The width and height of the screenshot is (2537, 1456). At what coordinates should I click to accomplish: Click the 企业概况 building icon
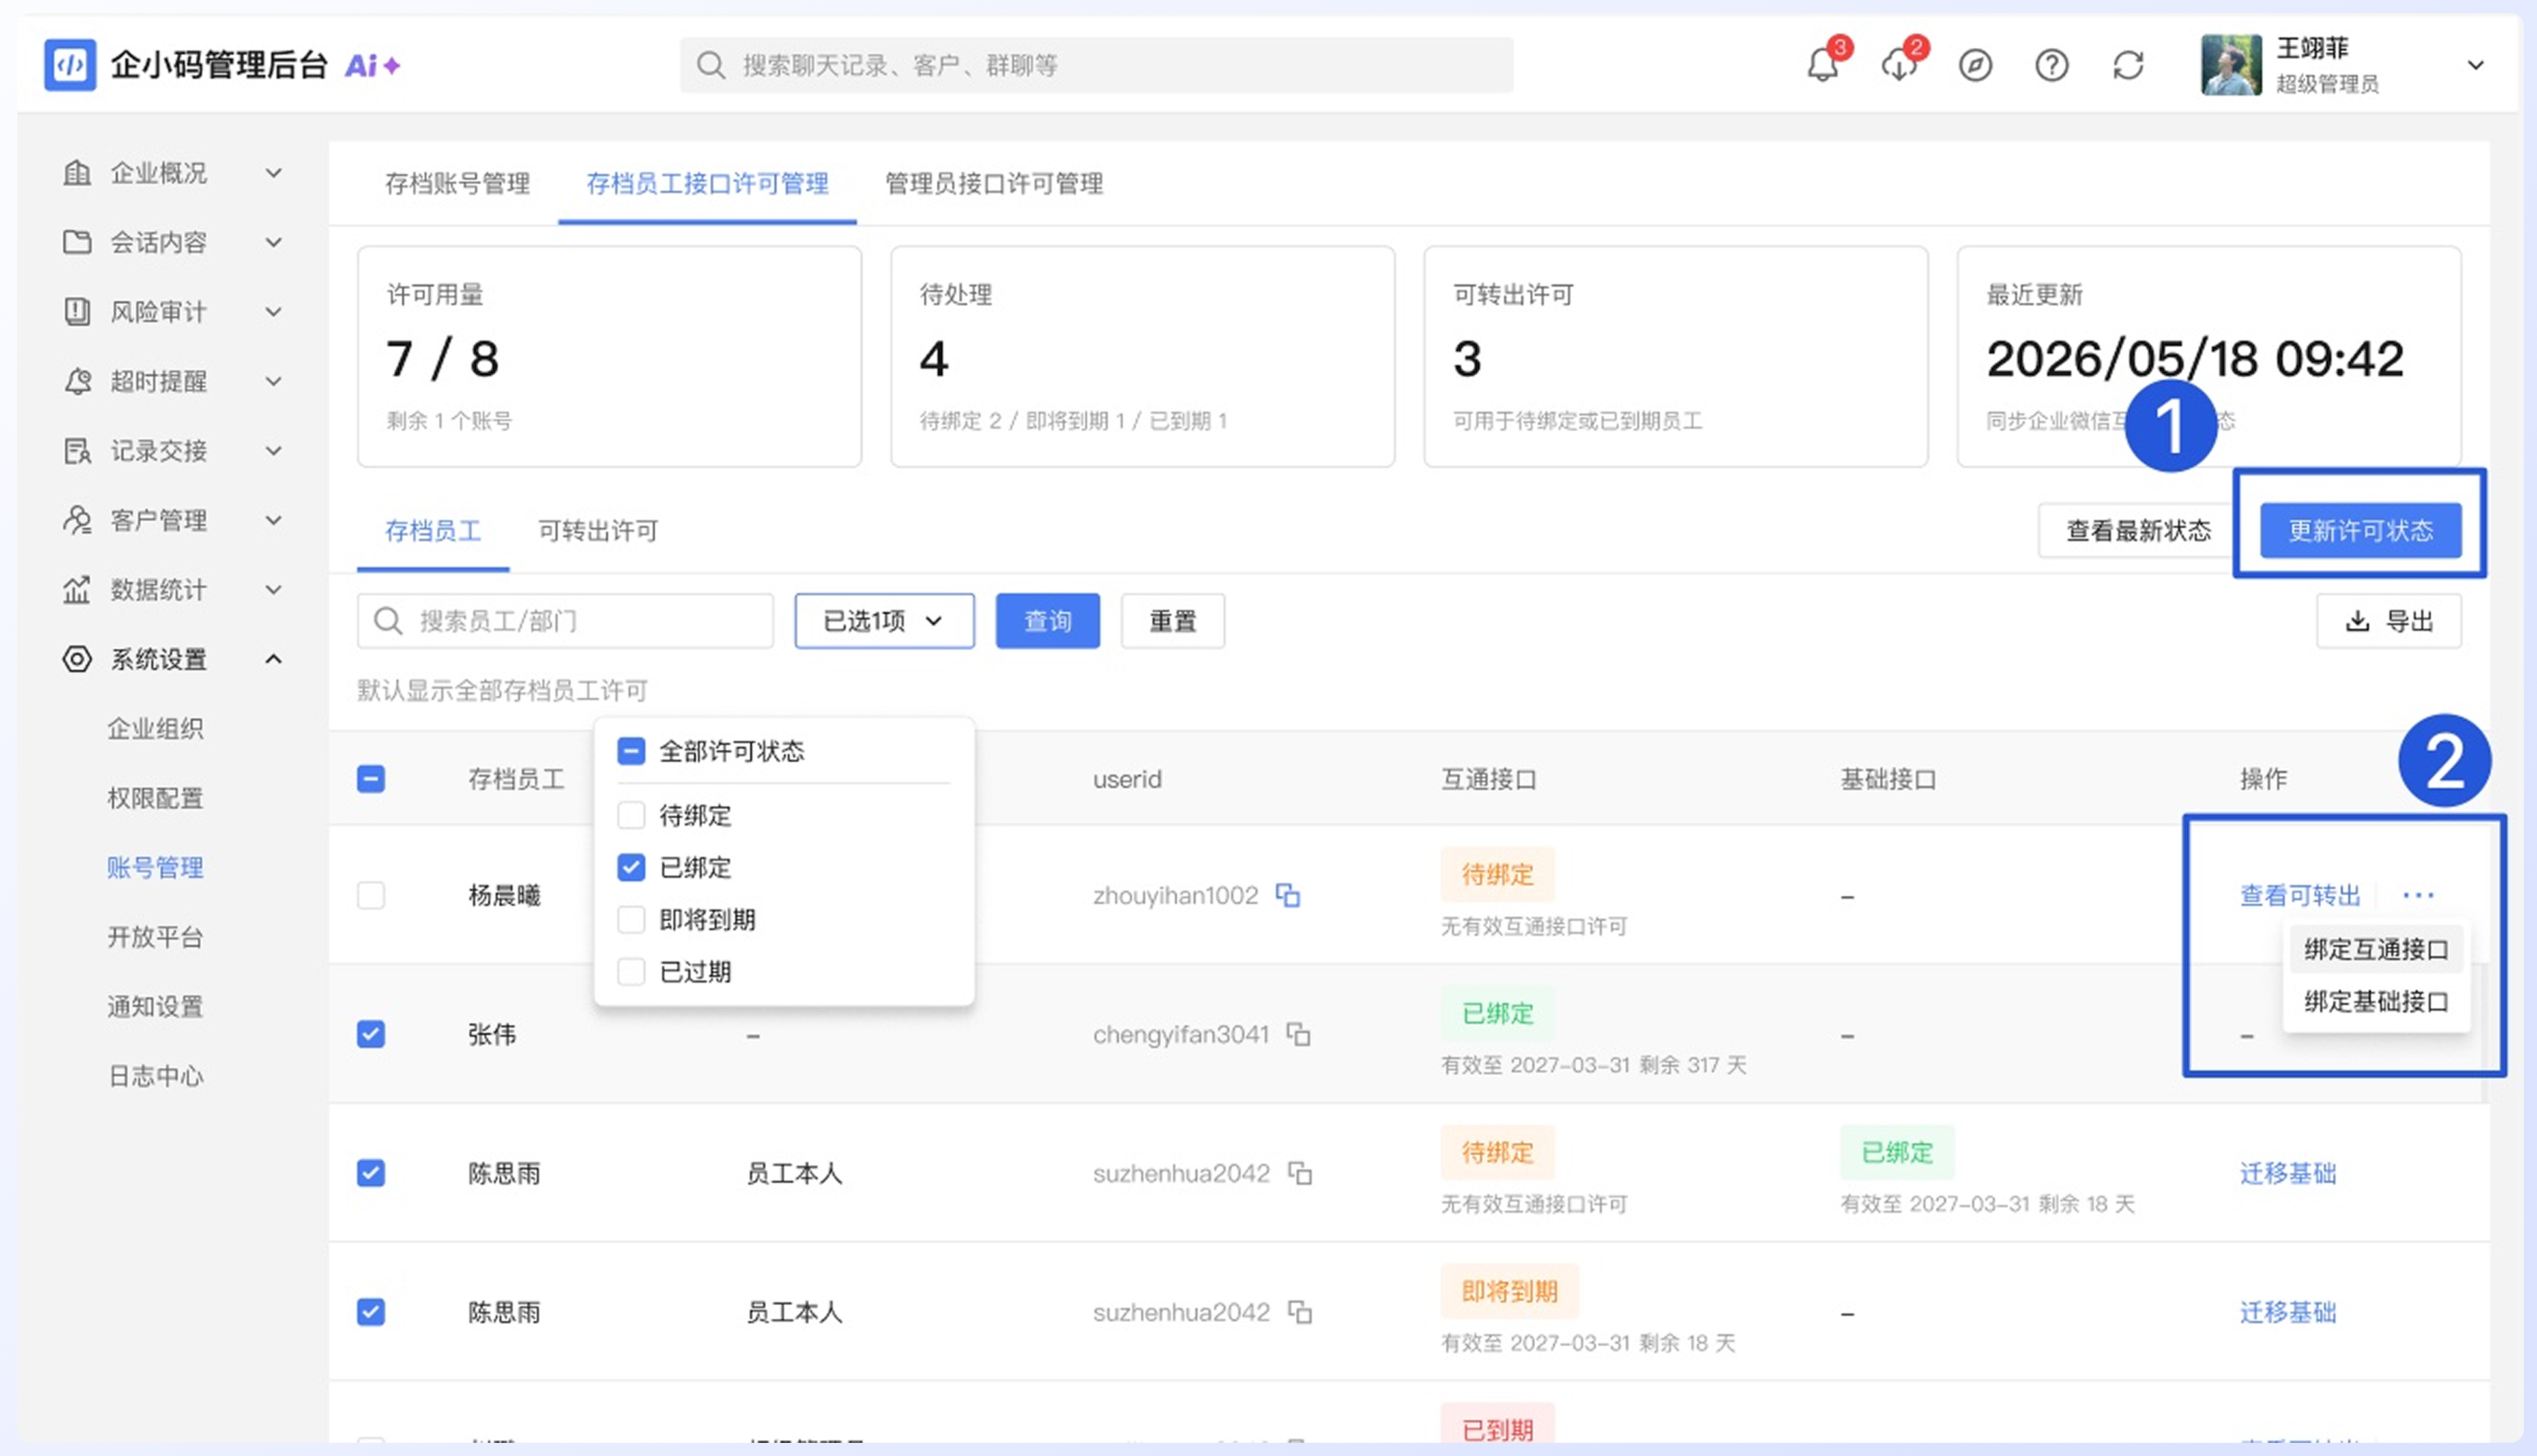click(77, 173)
